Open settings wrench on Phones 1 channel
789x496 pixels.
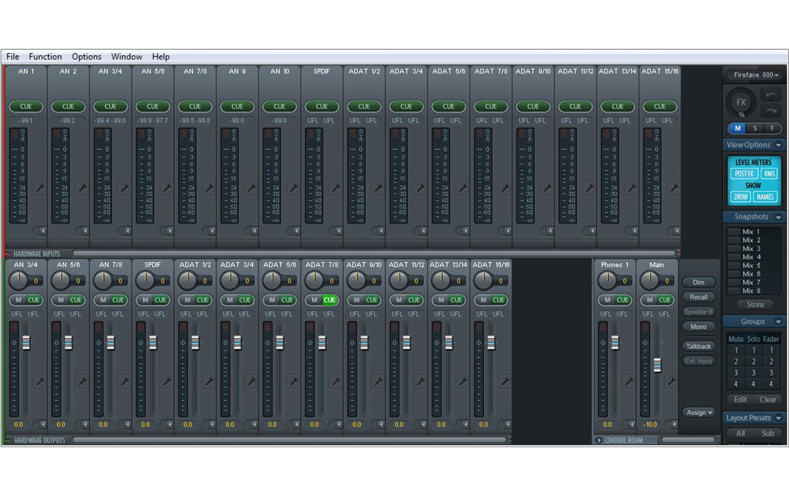point(629,381)
